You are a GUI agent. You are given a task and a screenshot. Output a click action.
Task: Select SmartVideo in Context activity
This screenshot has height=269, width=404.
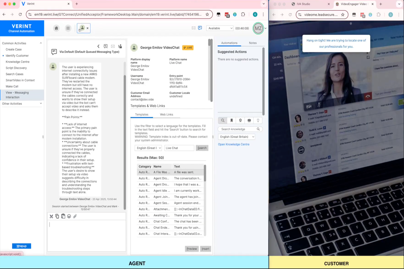[x=20, y=80]
